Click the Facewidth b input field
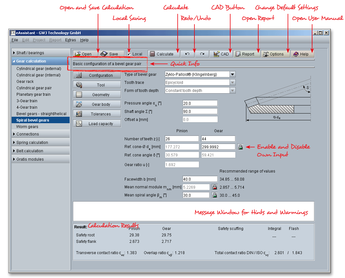This screenshot has height=278, width=345. (200, 179)
